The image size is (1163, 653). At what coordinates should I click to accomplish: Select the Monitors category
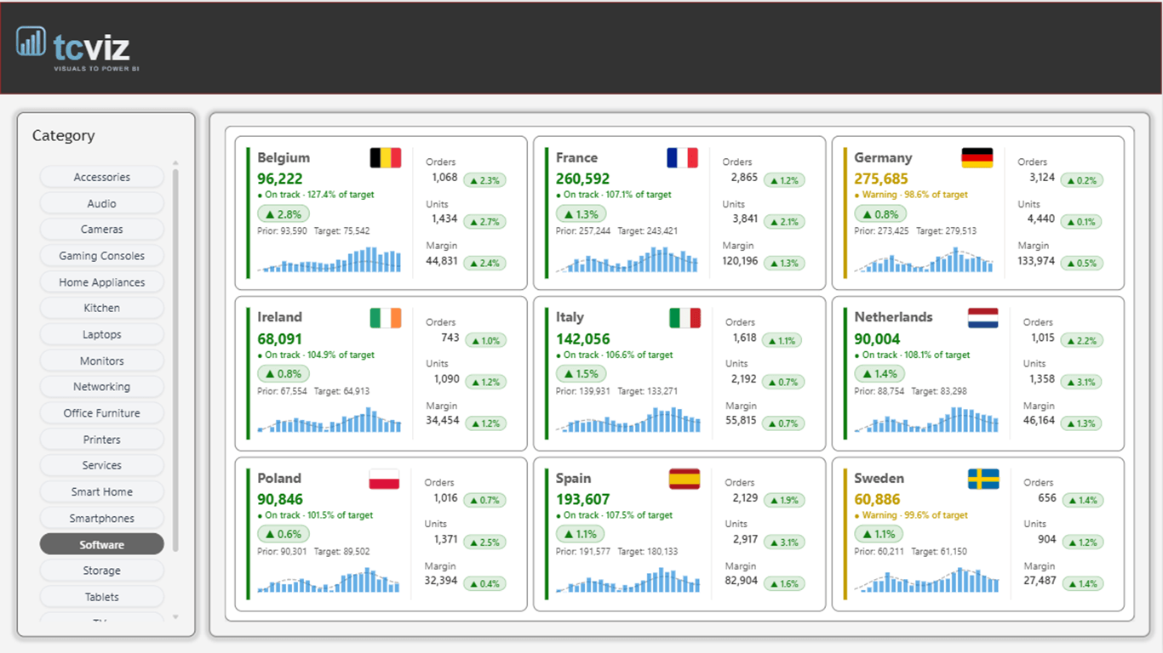pyautogui.click(x=102, y=361)
